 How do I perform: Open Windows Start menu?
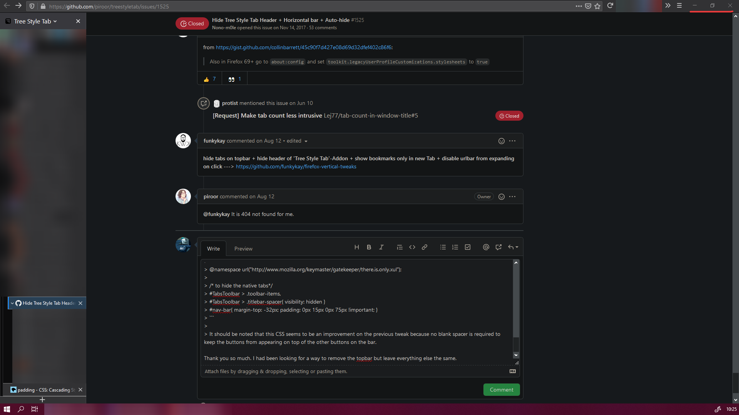click(x=7, y=409)
